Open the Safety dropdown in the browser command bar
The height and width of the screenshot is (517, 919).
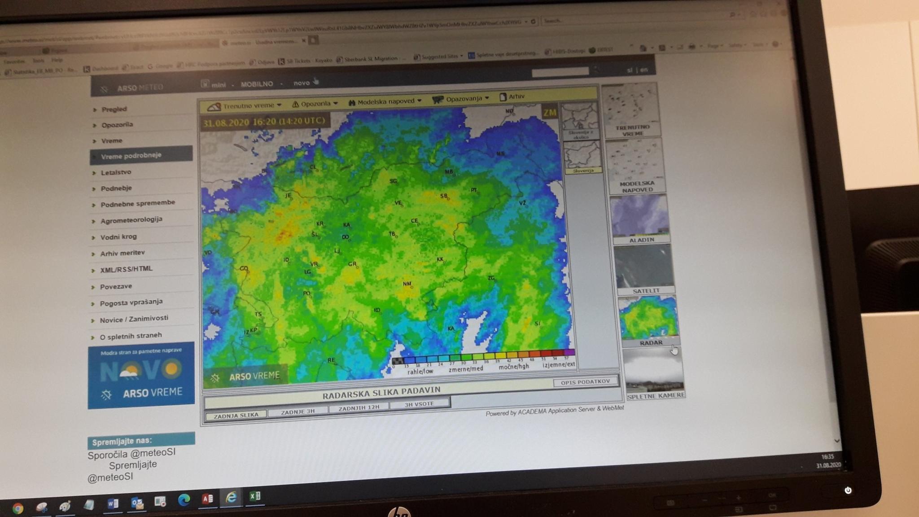[737, 45]
